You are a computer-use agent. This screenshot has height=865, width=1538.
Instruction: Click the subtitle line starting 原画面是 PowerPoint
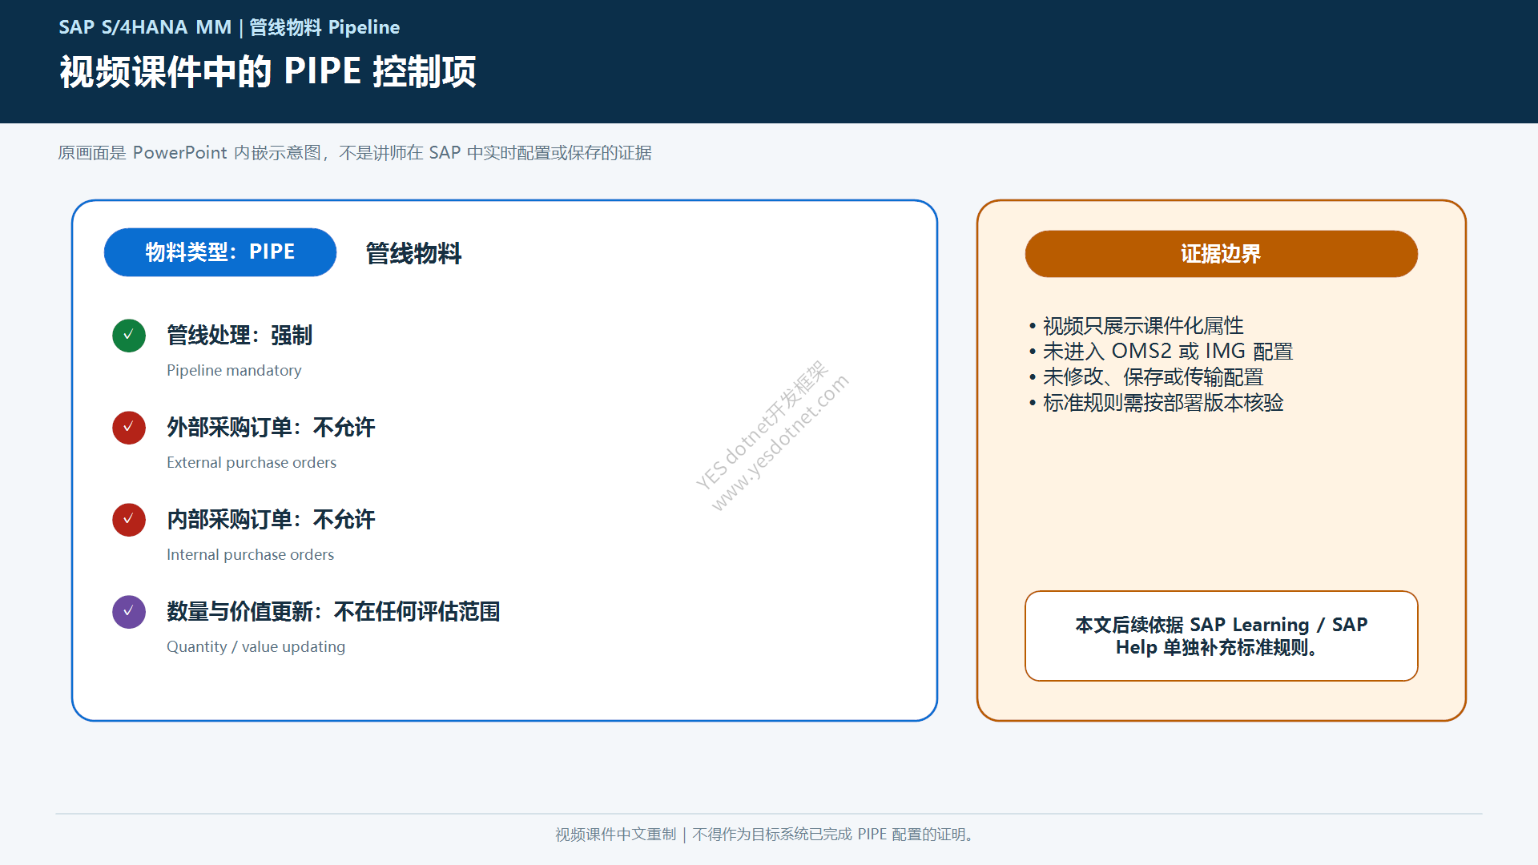[355, 152]
